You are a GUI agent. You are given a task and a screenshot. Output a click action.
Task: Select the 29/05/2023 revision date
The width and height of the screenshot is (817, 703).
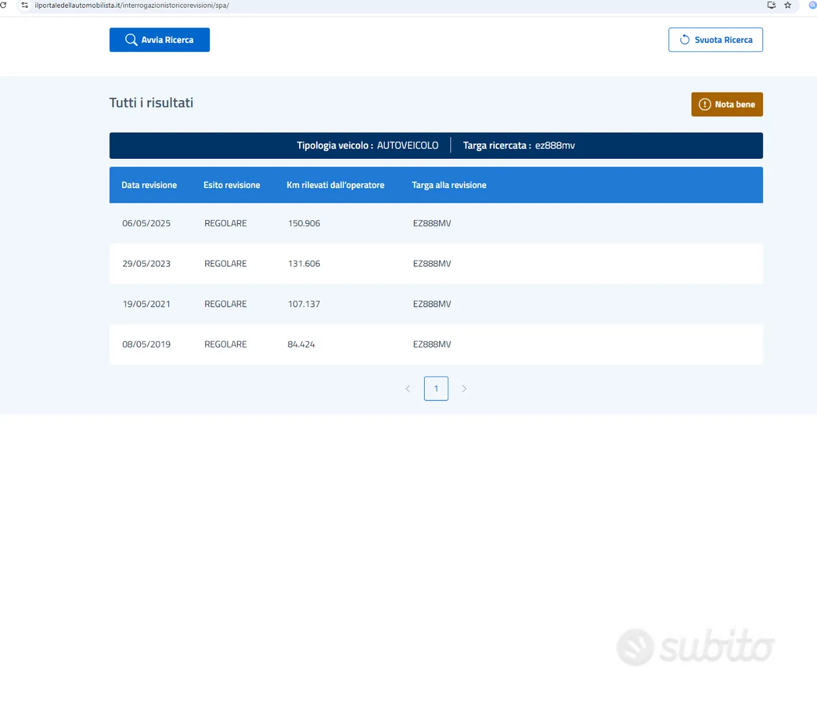coord(147,264)
